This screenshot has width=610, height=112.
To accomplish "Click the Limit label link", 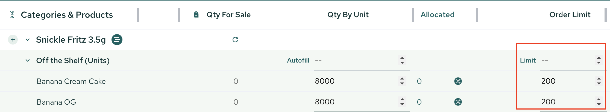I will pos(528,60).
